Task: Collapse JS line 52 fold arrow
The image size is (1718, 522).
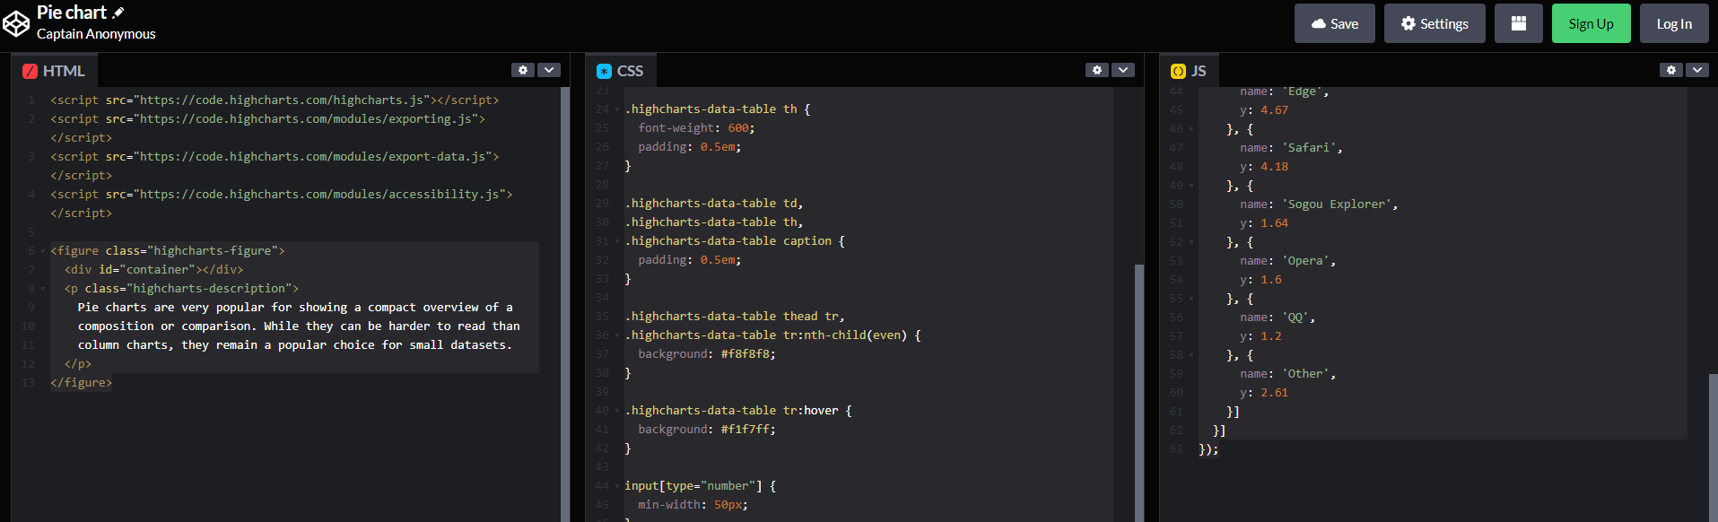Action: click(x=1191, y=242)
